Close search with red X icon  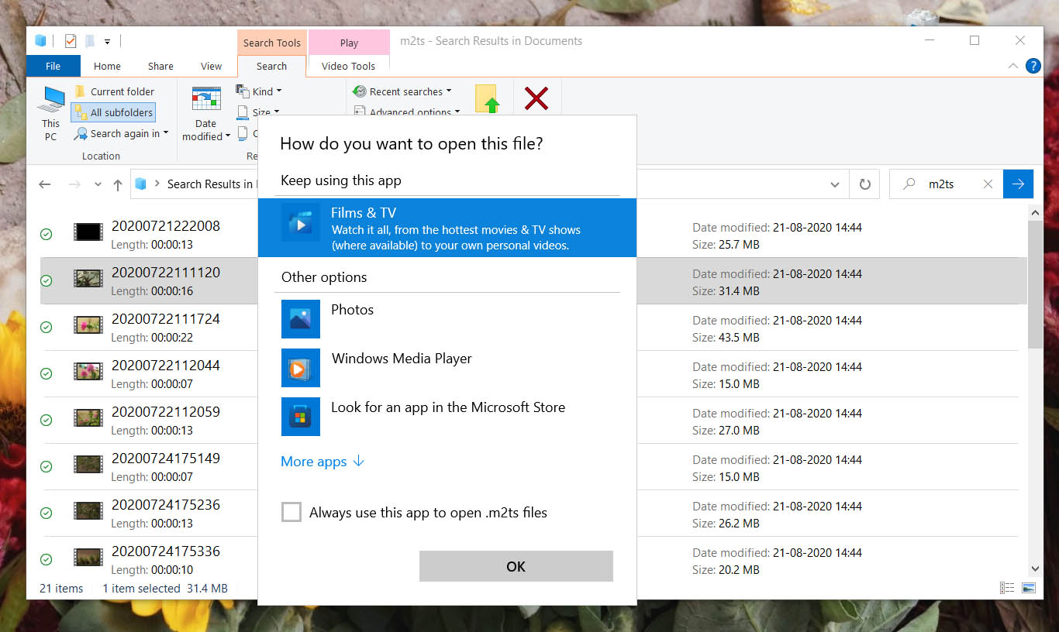coord(536,98)
